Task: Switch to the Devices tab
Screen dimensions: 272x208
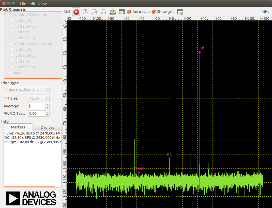Action: coord(47,127)
